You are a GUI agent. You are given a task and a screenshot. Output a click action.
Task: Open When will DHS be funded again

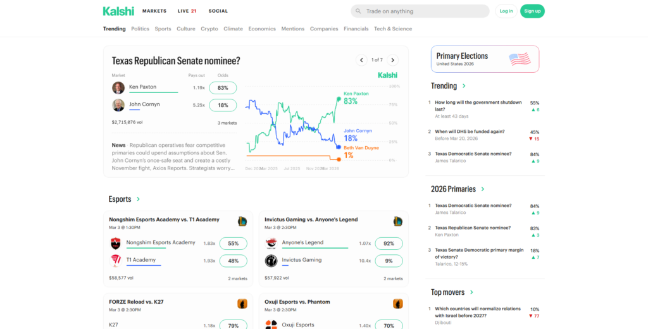pos(470,132)
